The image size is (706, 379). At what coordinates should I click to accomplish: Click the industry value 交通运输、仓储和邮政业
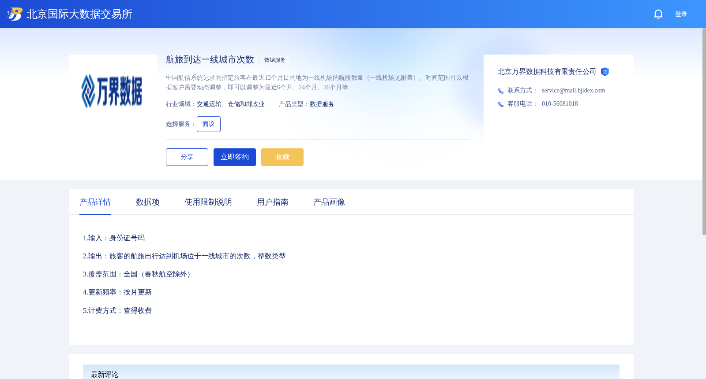[x=231, y=104]
